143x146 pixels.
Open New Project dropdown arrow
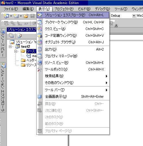tap(11, 16)
